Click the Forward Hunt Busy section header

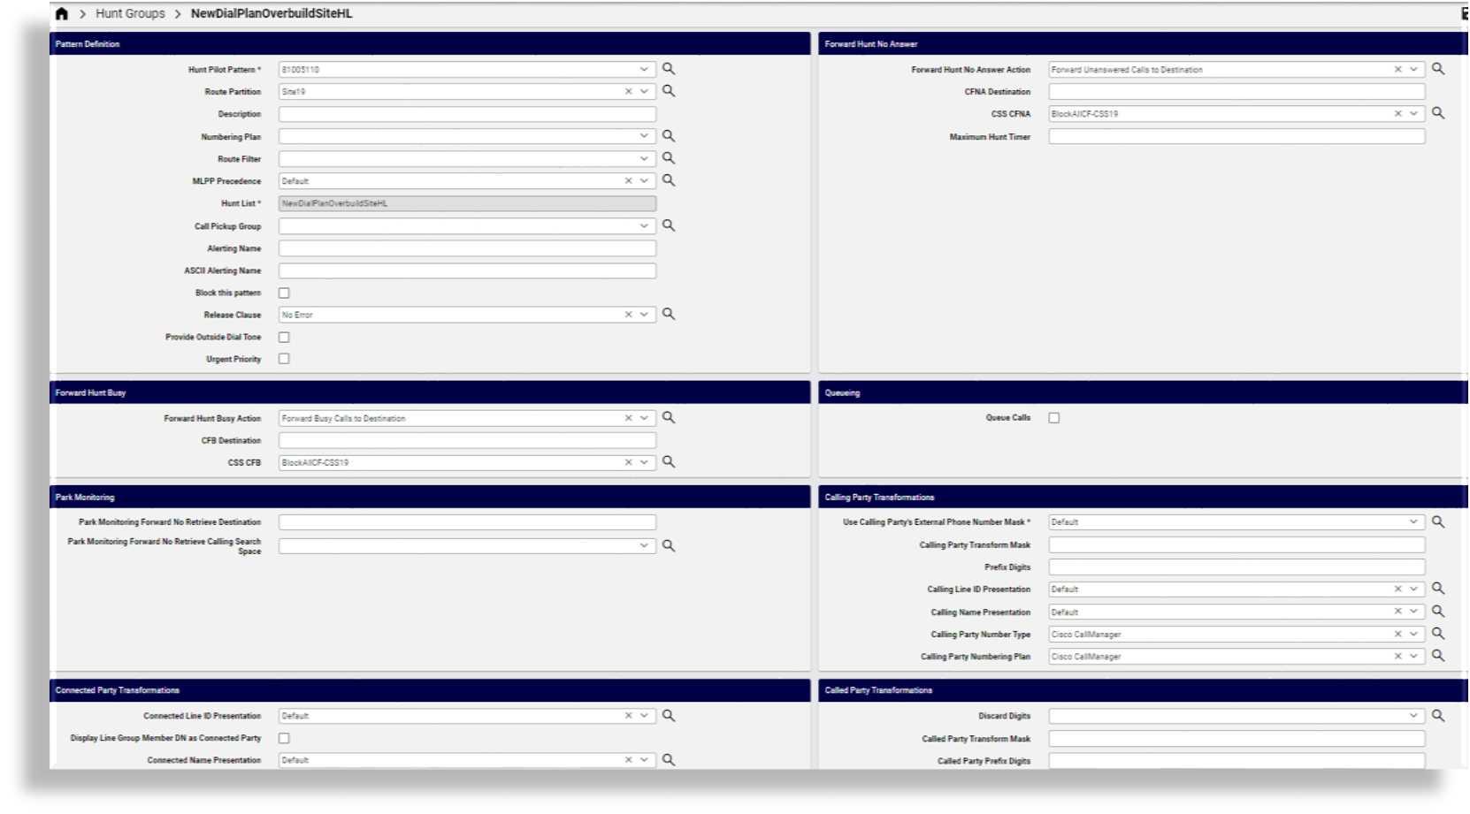tap(430, 392)
